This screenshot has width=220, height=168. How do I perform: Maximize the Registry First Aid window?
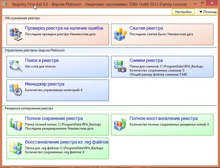coord(202,3)
